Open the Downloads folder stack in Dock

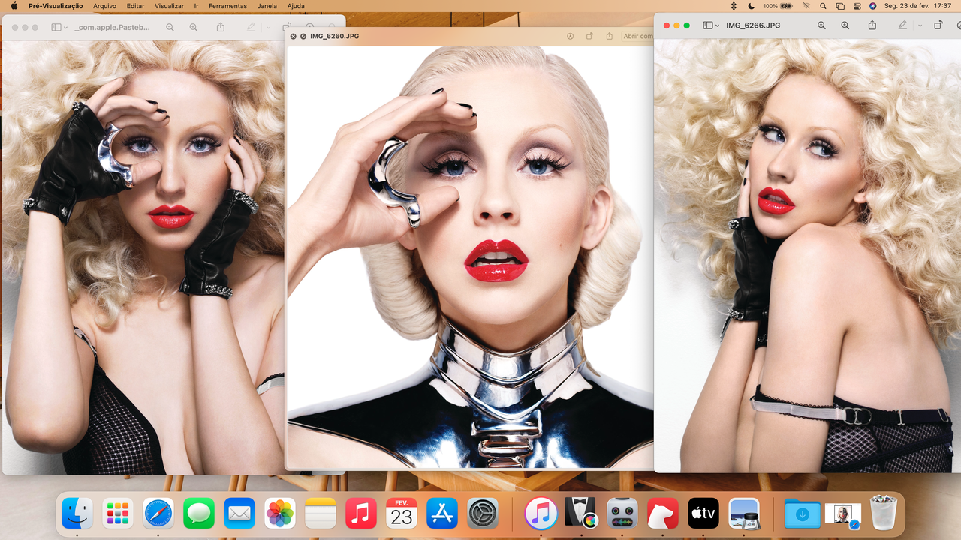(803, 514)
